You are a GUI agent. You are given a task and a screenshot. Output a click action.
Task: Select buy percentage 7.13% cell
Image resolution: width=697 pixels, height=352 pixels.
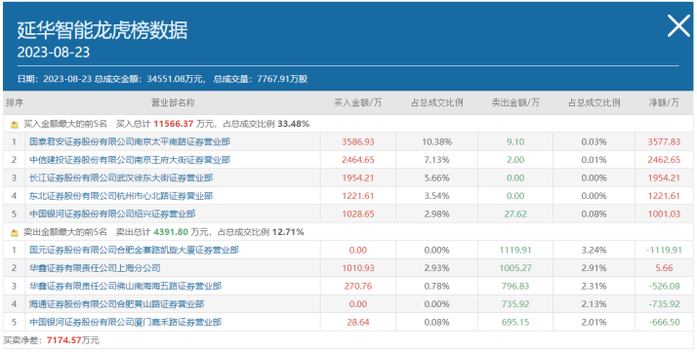coord(437,160)
